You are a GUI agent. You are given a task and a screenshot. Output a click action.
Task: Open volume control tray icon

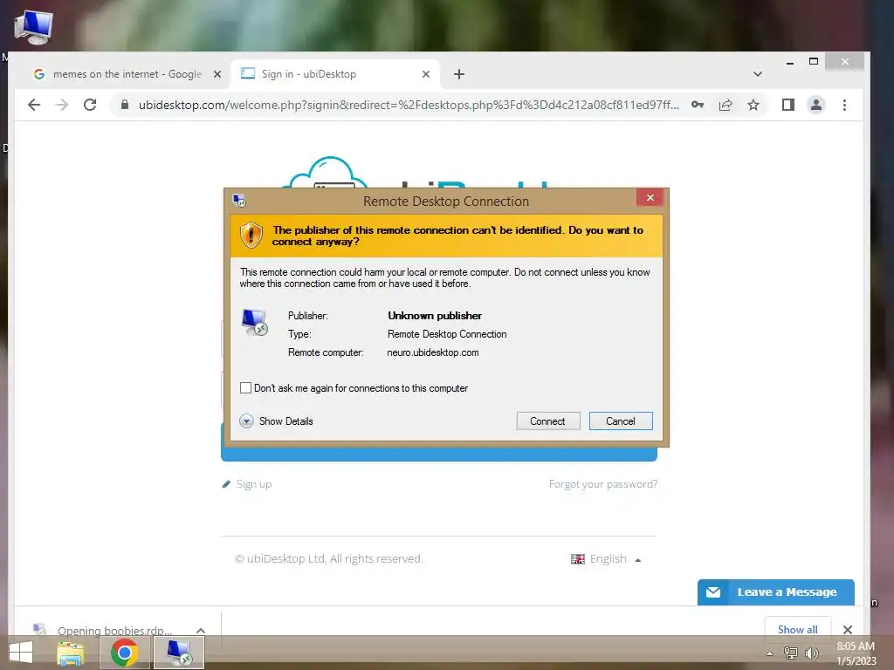(811, 653)
